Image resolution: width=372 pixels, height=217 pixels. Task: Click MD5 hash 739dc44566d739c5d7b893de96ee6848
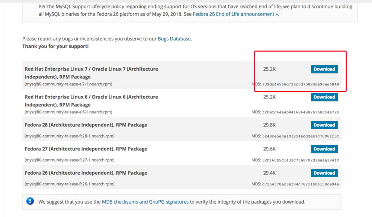point(301,84)
